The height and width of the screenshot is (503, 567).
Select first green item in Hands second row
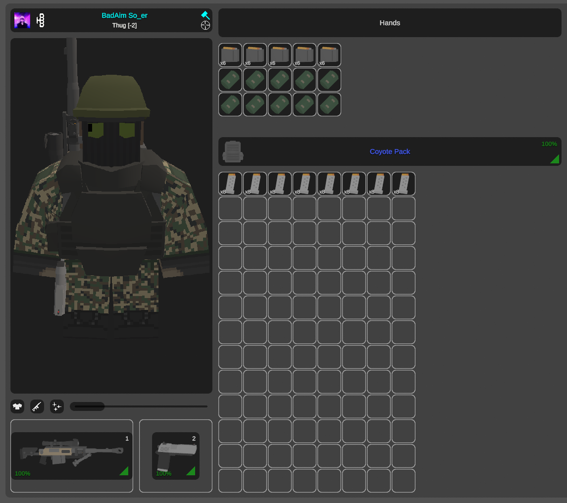click(230, 80)
